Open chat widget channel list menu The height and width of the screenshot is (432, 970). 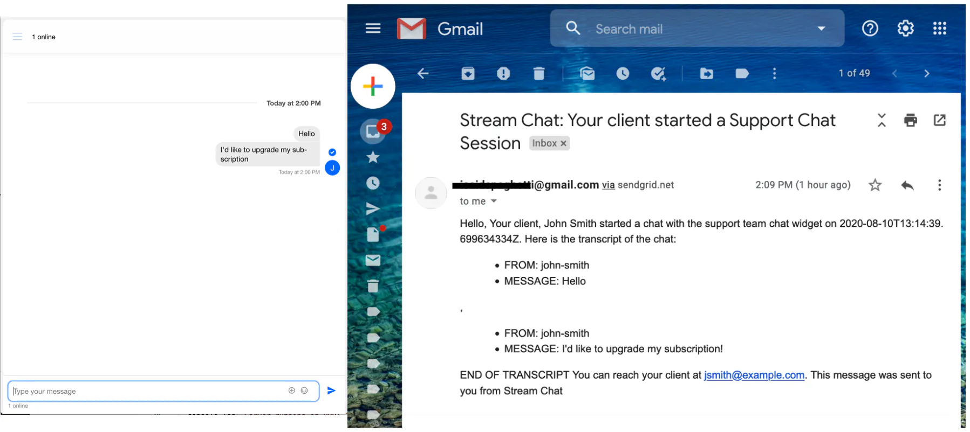coord(17,37)
